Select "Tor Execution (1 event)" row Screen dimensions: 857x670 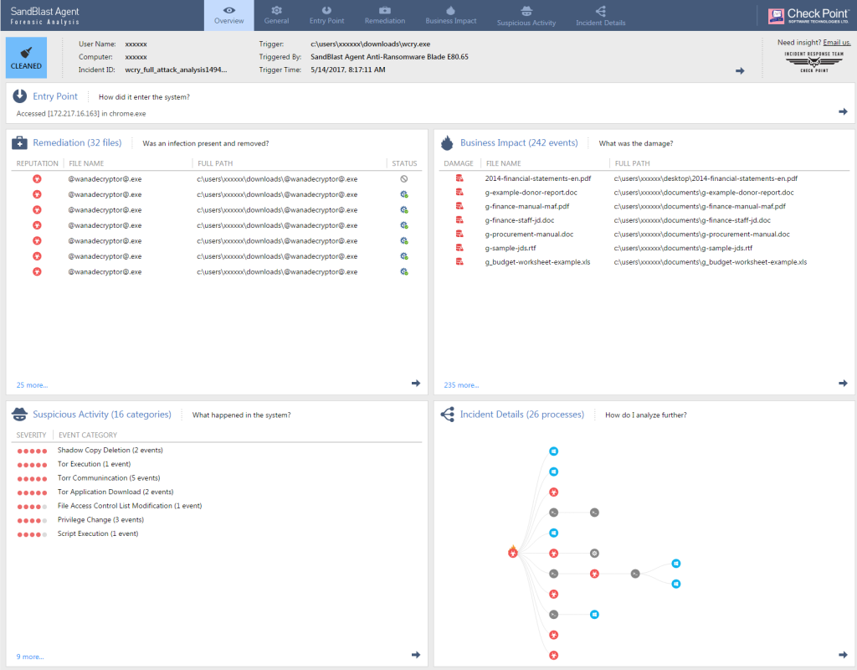coord(217,464)
